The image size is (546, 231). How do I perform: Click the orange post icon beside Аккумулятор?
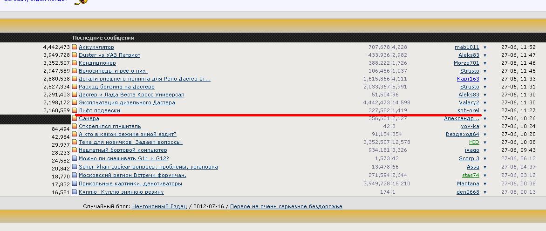click(75, 47)
